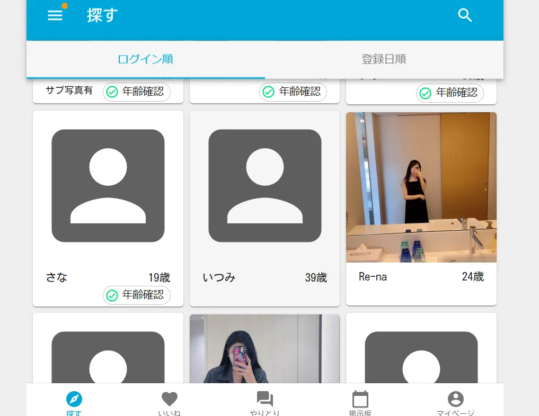
Task: Click the 年齢確認 badge under さな
Action: coord(136,295)
